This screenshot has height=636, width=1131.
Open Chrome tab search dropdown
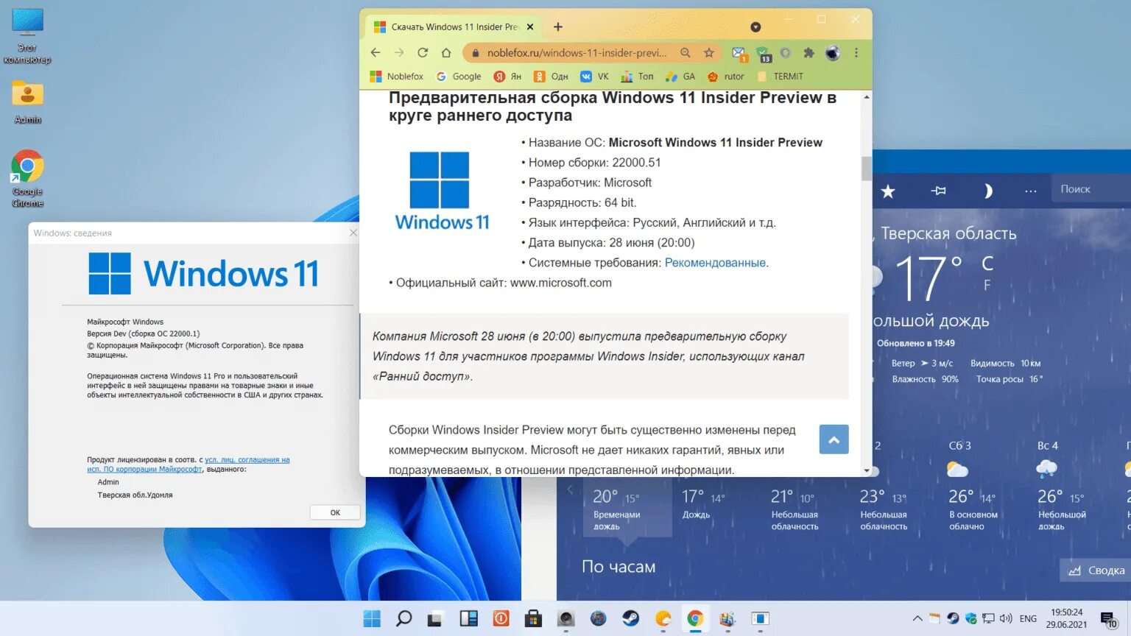755,27
